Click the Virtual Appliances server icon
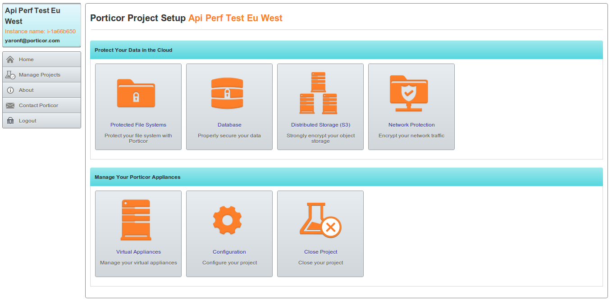The width and height of the screenshot is (612, 305). tap(136, 220)
